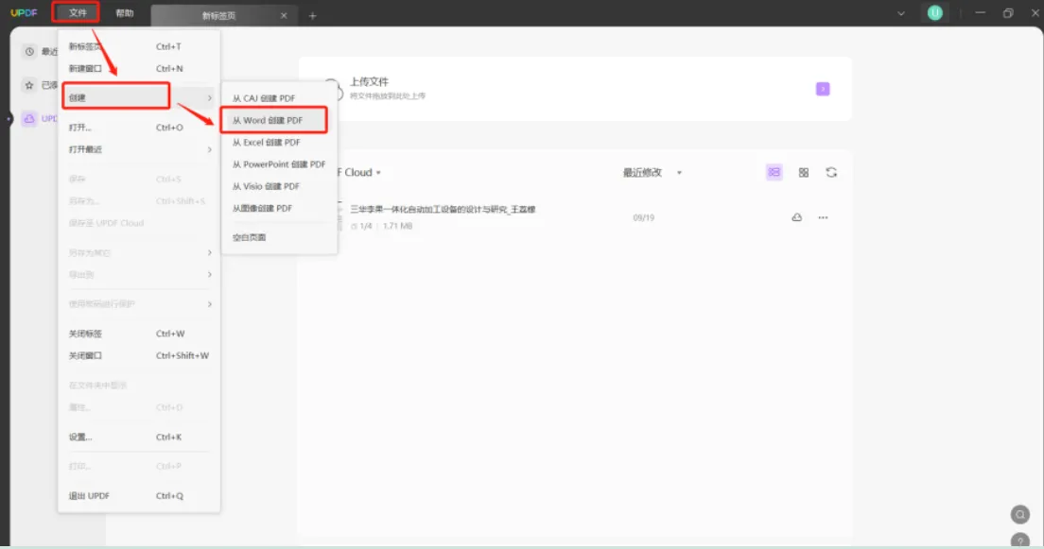Select 从 PowerPoint 创建 PDF
Viewport: 1044px width, 549px height.
(278, 164)
